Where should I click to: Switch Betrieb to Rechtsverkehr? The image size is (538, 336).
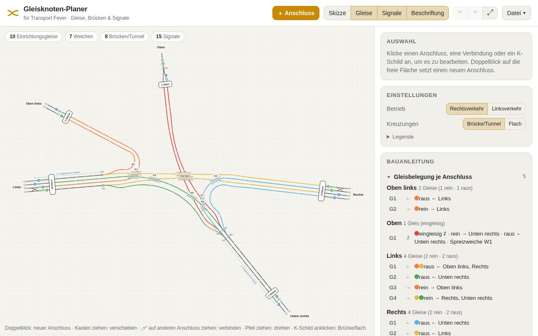pos(467,109)
